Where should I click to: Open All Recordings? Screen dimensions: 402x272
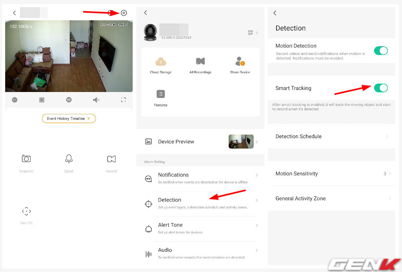pos(200,62)
